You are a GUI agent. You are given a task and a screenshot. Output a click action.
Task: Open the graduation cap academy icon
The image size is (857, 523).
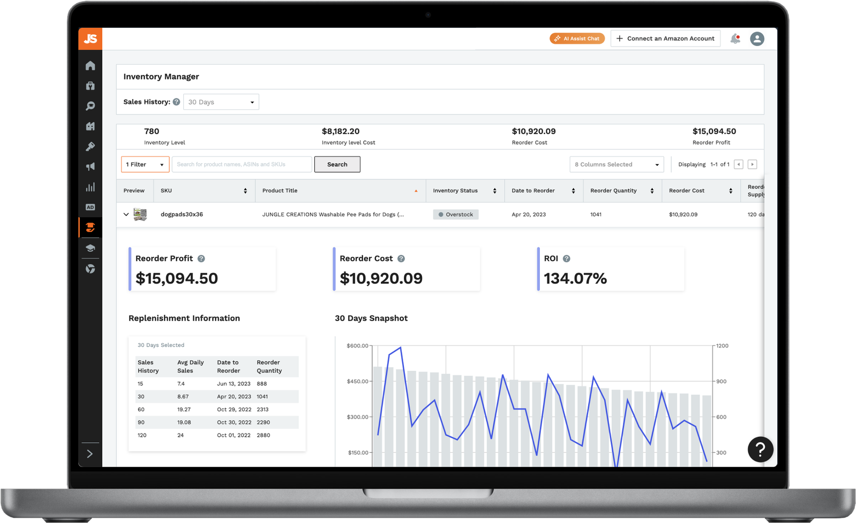point(90,248)
